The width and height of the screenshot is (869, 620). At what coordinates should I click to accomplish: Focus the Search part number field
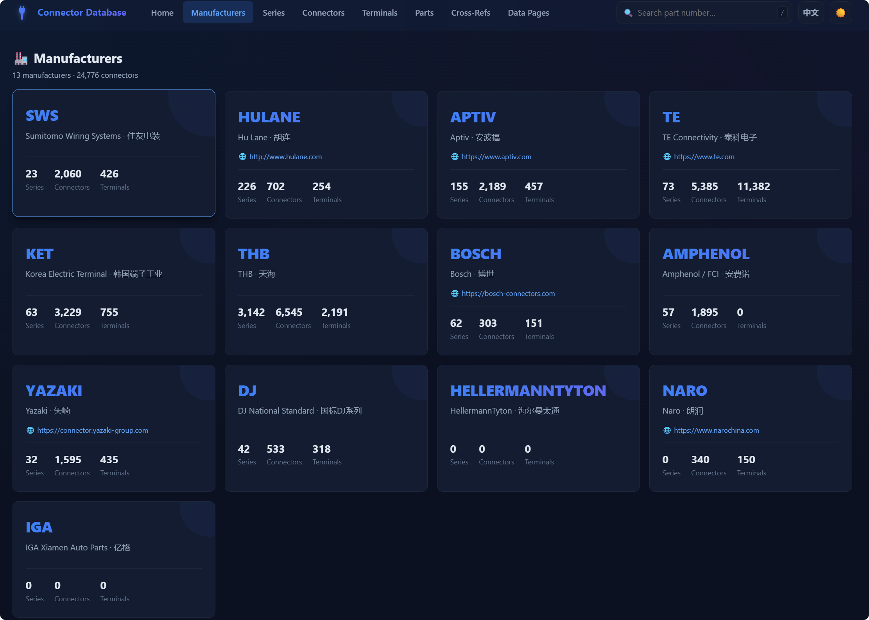click(x=704, y=13)
